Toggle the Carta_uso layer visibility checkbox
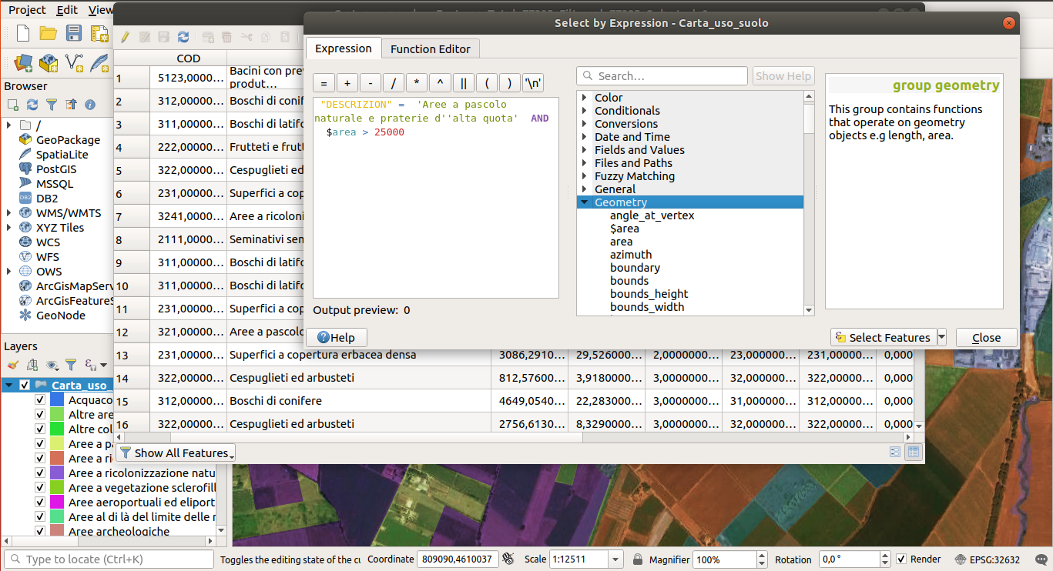The image size is (1053, 571). pos(25,386)
